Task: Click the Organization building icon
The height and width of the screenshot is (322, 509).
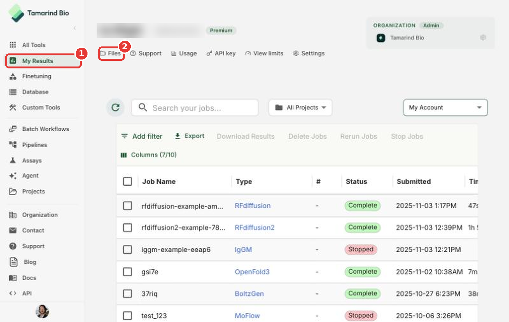Action: [x=13, y=215]
